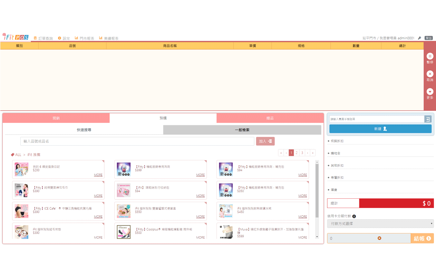Click the 新建 new member button
Viewport: 436px width, 276px height.
coord(380,129)
